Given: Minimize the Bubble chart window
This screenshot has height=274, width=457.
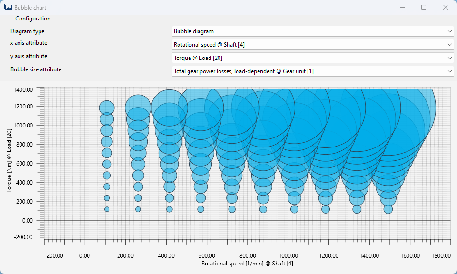Looking at the screenshot, I should (402, 8).
